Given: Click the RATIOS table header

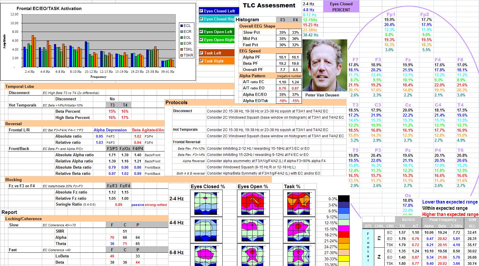Looking at the screenshot, I should point(408,220).
